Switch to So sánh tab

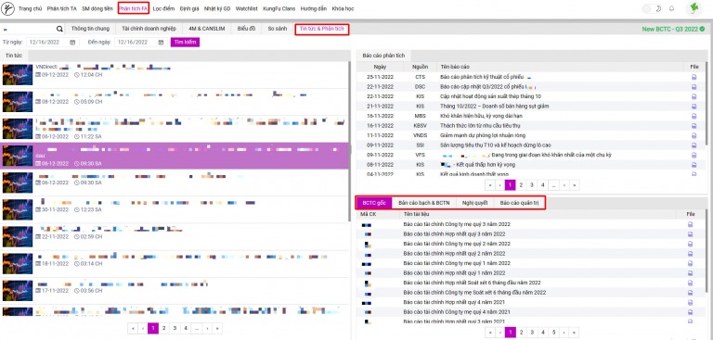pyautogui.click(x=278, y=29)
